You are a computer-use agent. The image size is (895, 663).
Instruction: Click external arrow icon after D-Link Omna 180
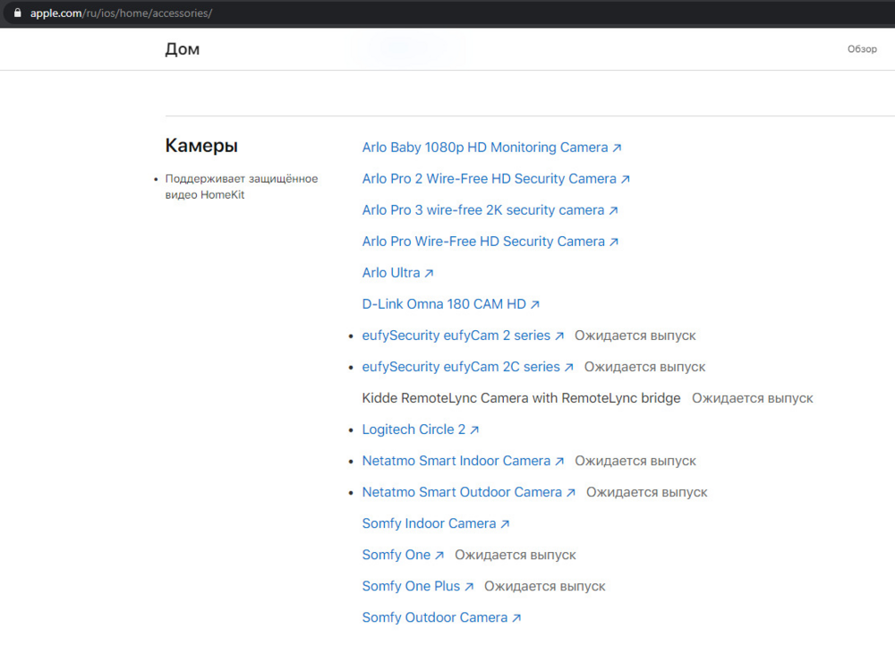pyautogui.click(x=534, y=305)
